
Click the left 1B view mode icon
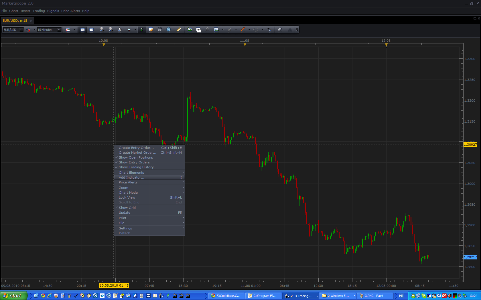click(x=82, y=30)
